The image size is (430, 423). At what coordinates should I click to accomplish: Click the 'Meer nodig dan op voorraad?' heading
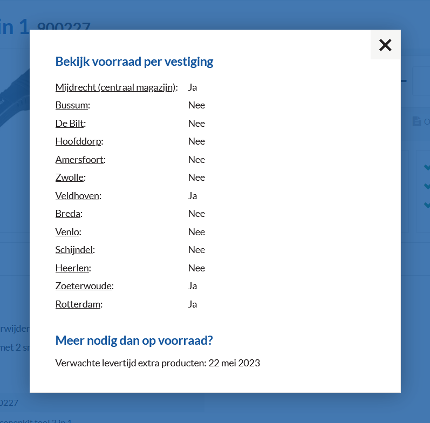point(134,340)
